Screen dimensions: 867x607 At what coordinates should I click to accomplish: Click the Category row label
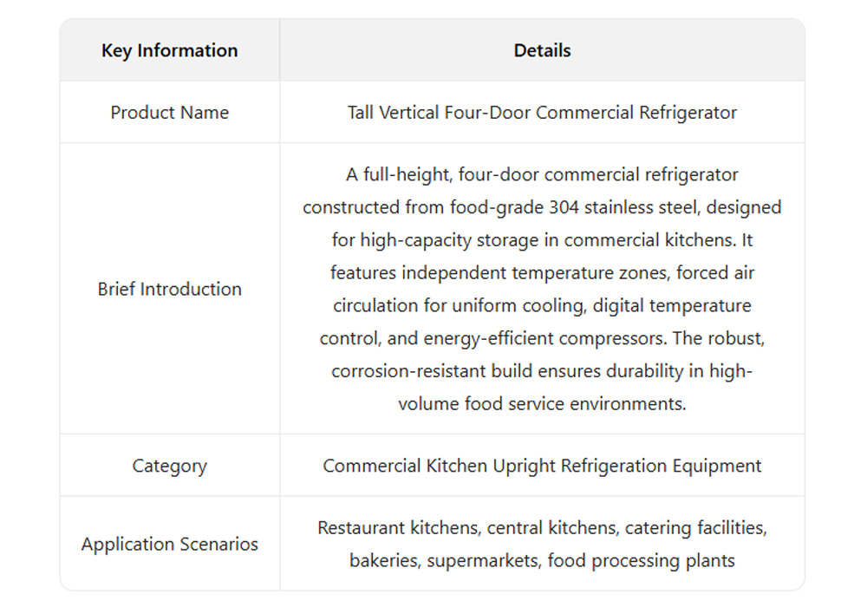pyautogui.click(x=169, y=466)
